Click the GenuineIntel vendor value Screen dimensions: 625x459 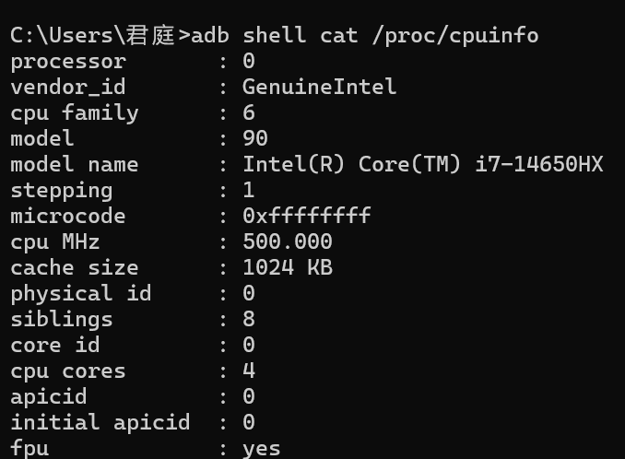(x=319, y=87)
